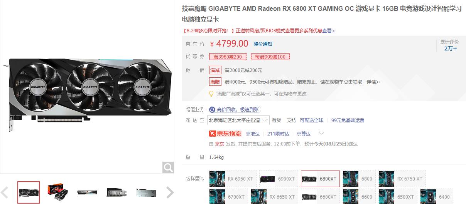Click the 满3980减200 coupon

pos(228,57)
